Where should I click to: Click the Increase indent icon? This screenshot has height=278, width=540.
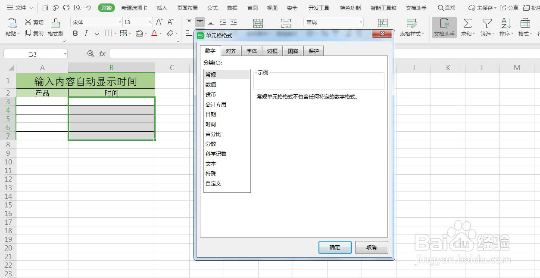(x=234, y=22)
